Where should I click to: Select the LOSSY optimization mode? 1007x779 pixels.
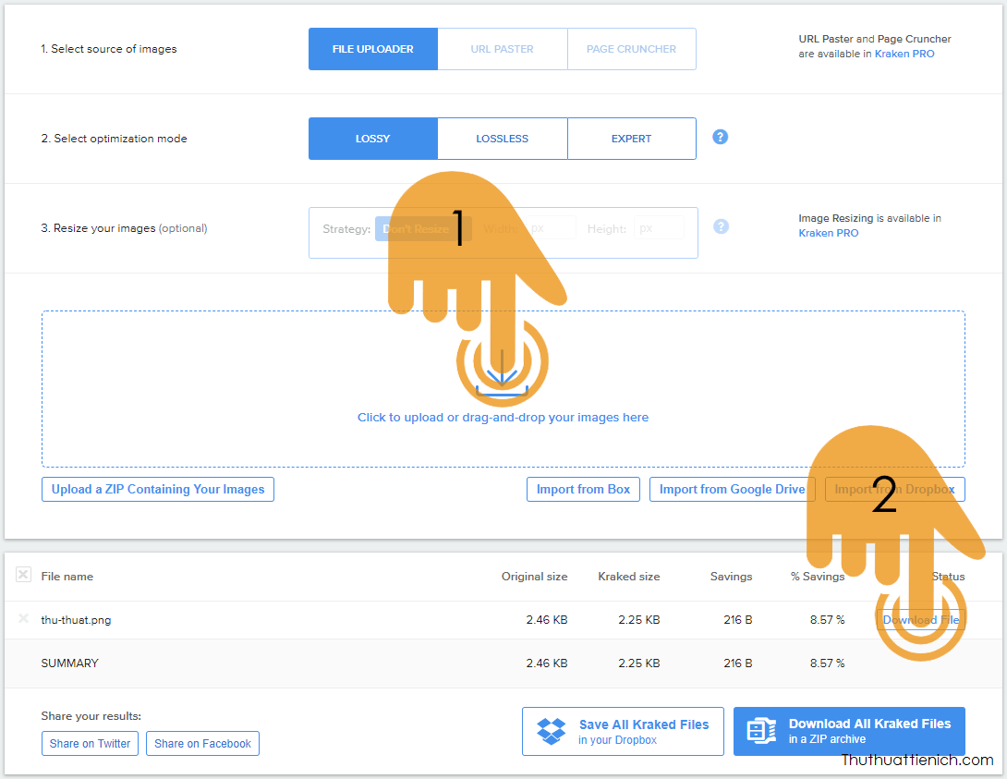372,139
